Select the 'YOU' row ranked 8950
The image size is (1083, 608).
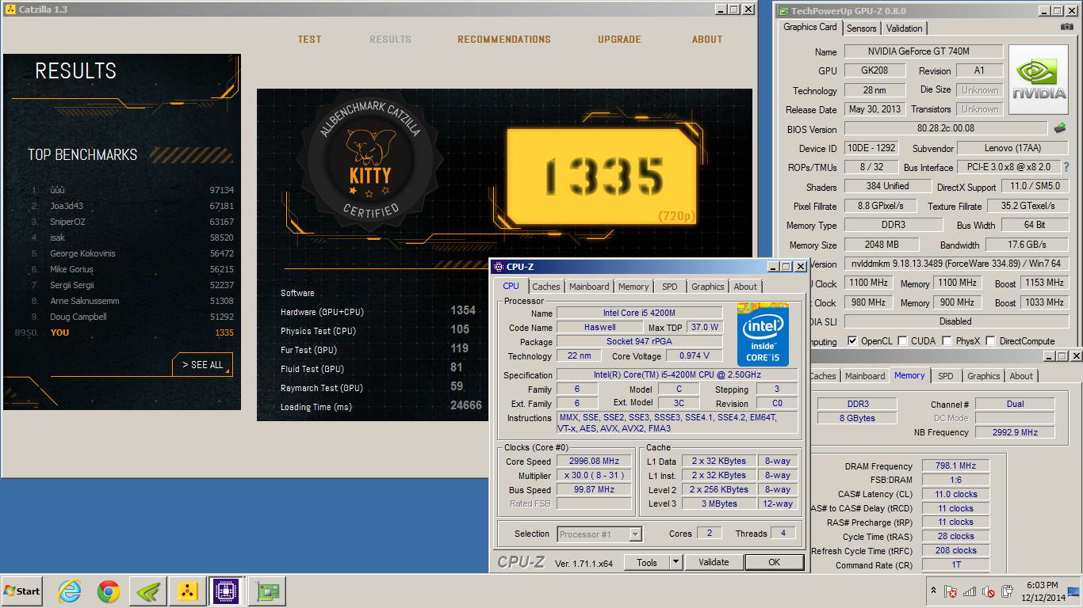124,332
